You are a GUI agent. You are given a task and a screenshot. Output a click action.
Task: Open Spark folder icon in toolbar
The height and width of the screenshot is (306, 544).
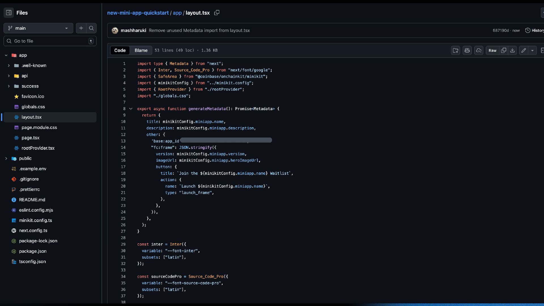[x=455, y=50]
